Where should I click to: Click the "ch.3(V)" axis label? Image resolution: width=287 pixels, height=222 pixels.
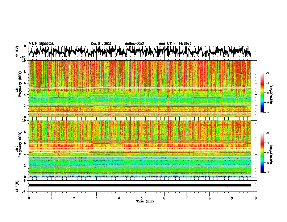[x=17, y=186]
